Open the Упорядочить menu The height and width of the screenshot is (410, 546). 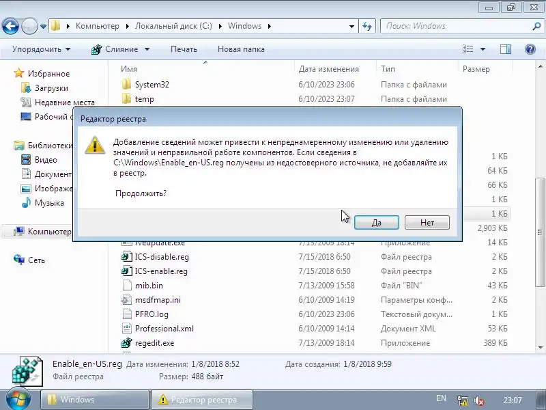[x=41, y=49]
